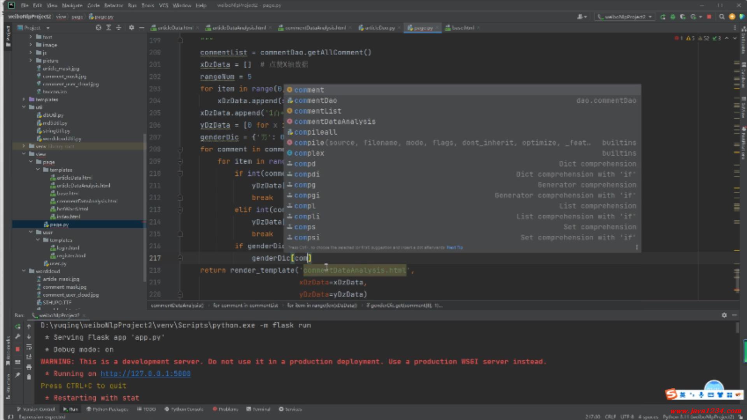This screenshot has width=747, height=420.
Task: Toggle soft-wrap in the Run console
Action: click(x=29, y=346)
